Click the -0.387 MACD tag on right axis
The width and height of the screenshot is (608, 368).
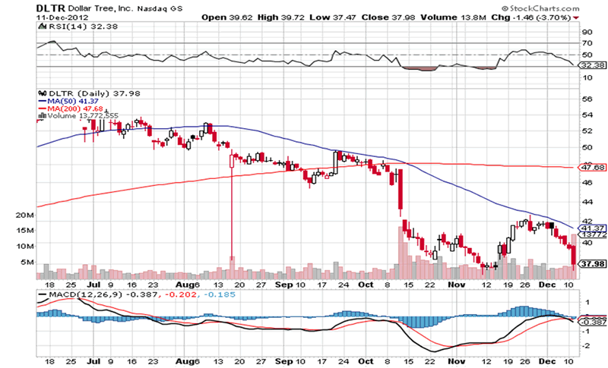(593, 322)
